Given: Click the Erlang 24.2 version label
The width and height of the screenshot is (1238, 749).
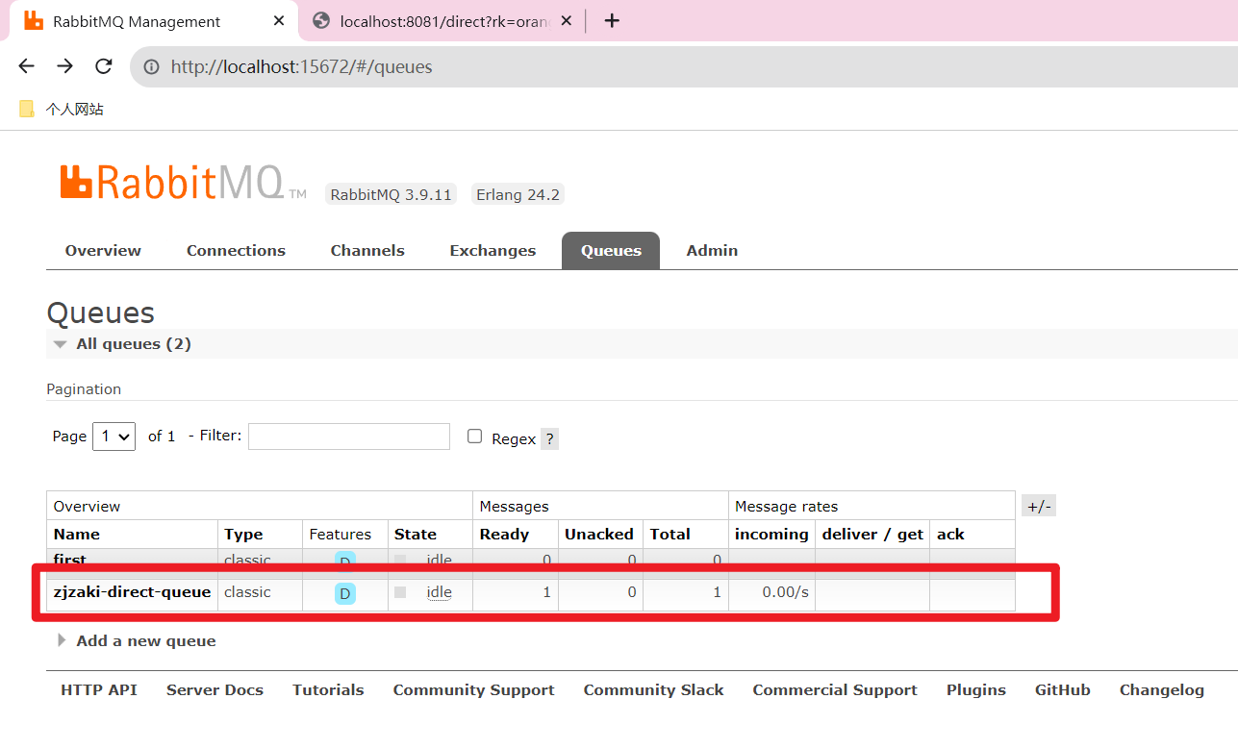Looking at the screenshot, I should 518,194.
